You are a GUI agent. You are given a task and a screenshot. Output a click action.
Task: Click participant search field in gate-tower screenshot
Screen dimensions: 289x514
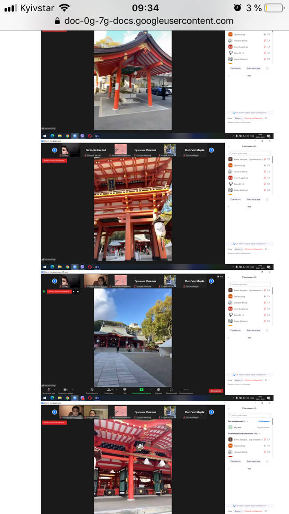[249, 153]
